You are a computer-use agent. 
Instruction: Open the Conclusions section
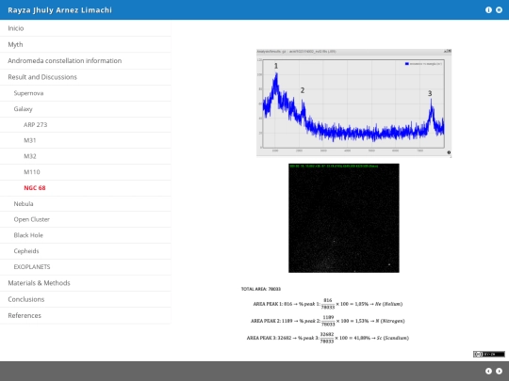click(86, 299)
